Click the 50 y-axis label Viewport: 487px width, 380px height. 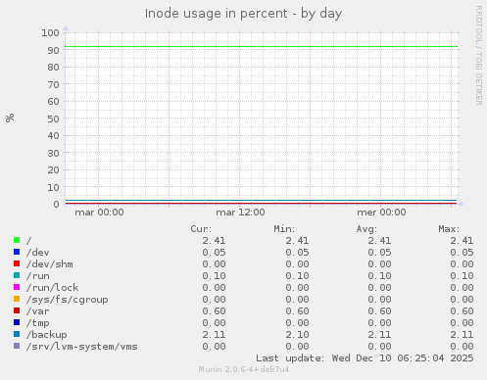tap(54, 119)
